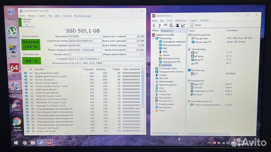Click the Прошивка firmware field
The height and width of the screenshot is (152, 271).
pos(85,36)
